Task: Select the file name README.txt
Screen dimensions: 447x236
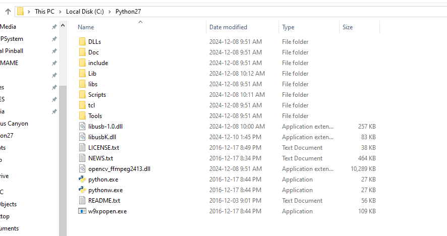Action: click(104, 201)
